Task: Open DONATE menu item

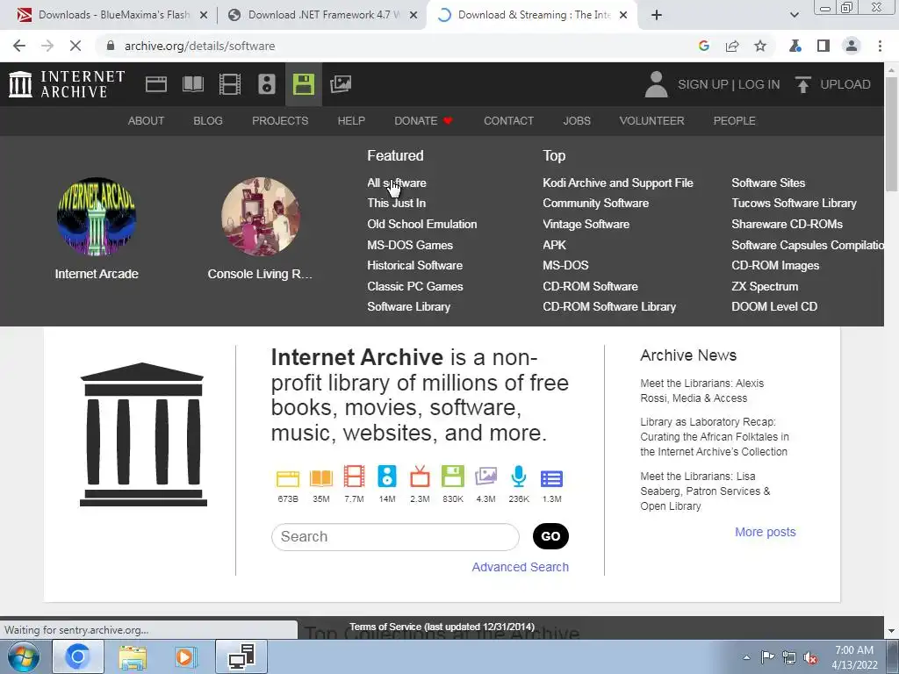Action: pos(423,121)
